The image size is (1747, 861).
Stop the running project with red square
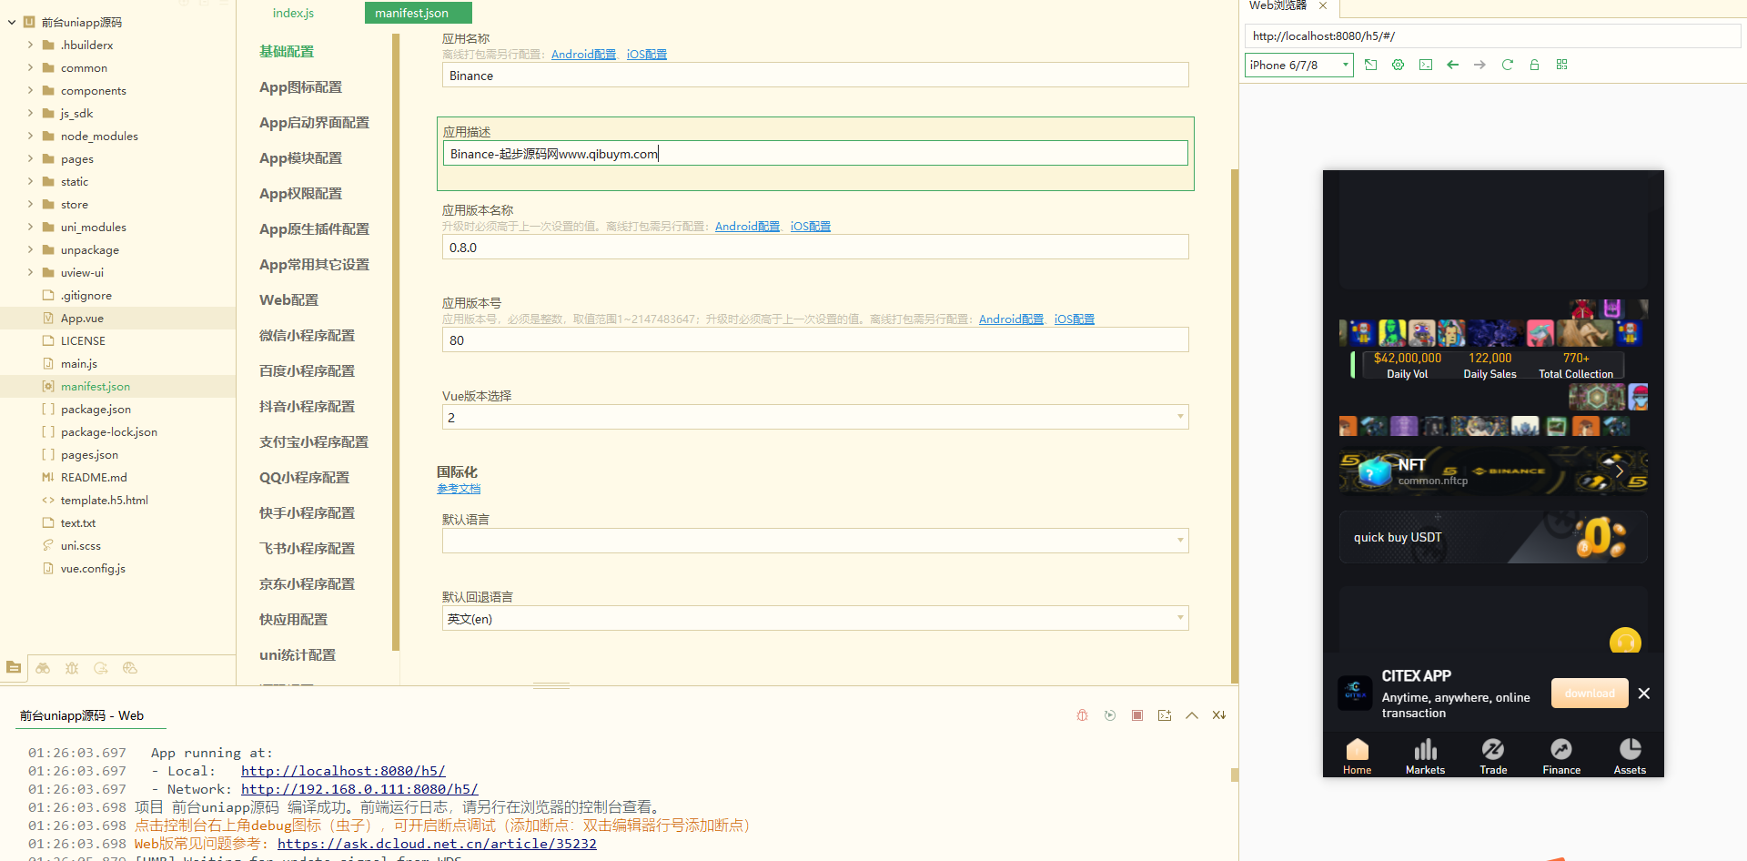tap(1137, 715)
